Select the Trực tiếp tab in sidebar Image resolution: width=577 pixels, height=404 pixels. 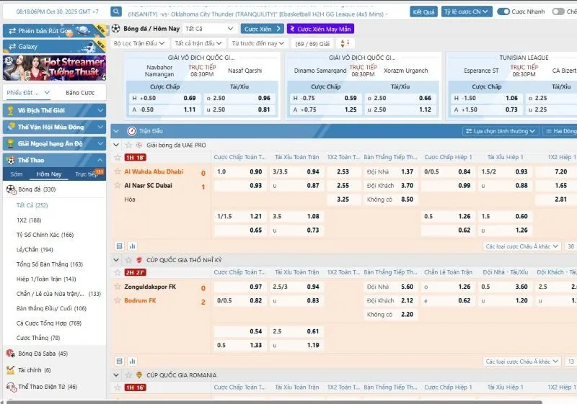pos(86,174)
